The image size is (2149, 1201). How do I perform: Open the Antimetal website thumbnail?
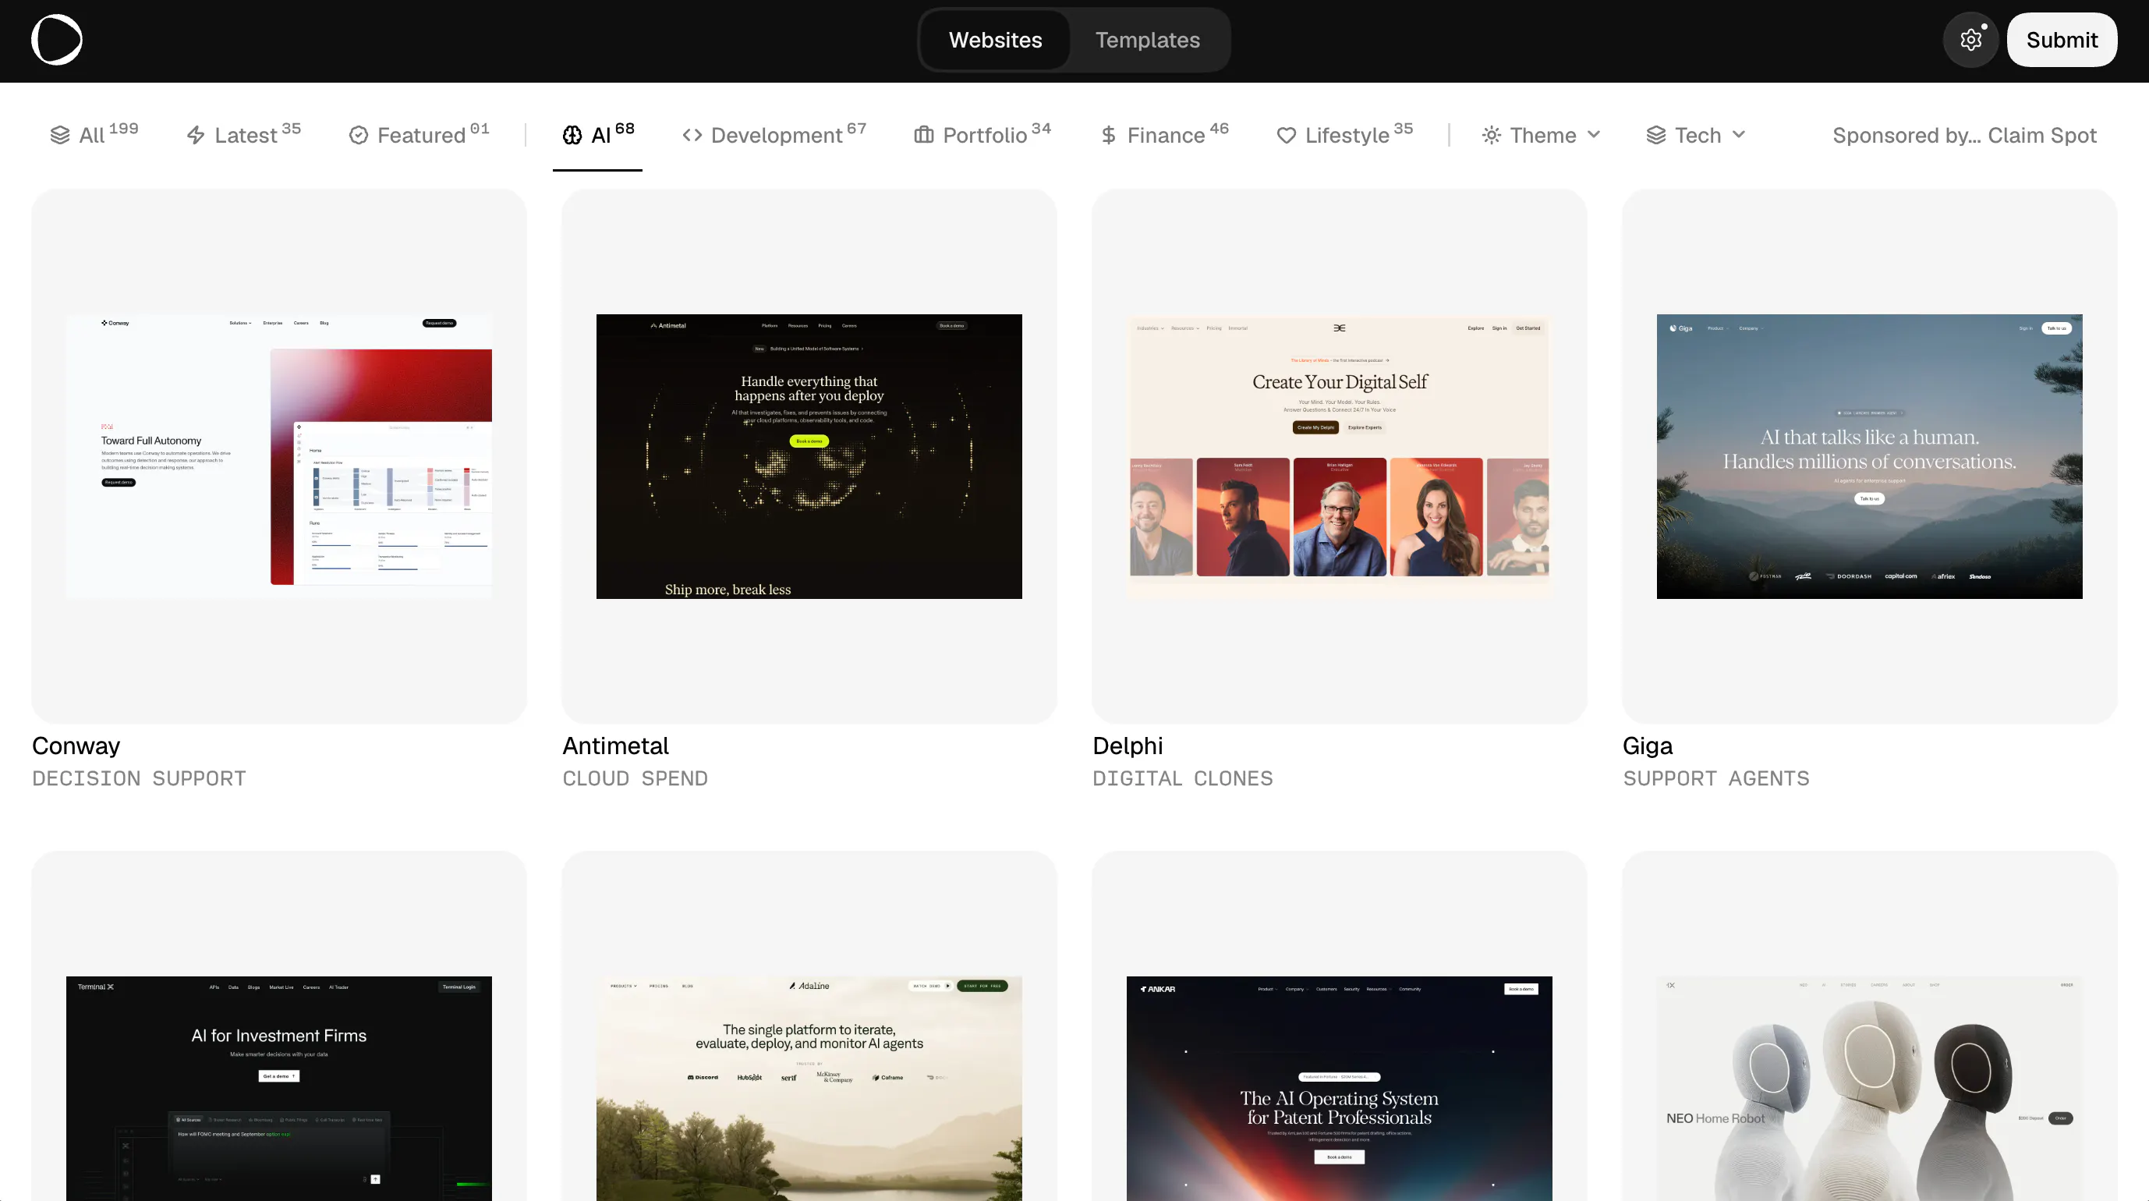809,456
